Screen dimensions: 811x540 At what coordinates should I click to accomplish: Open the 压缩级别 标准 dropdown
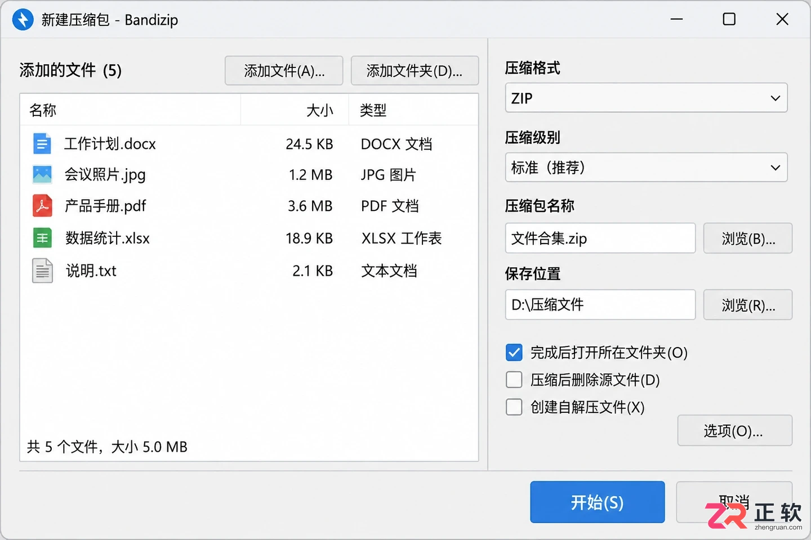[646, 167]
